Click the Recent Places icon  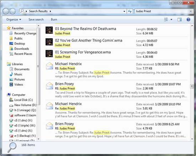[11, 54]
